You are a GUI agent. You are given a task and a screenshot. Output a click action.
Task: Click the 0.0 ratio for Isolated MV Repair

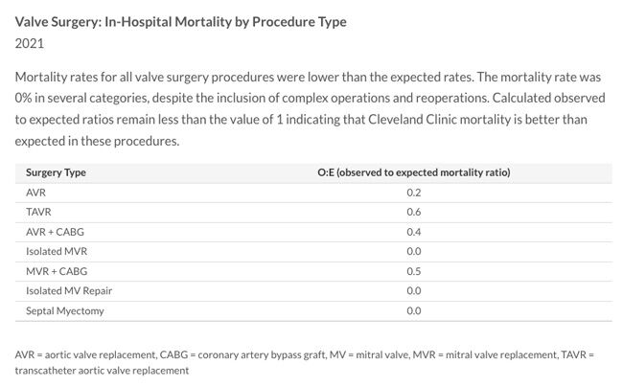(x=413, y=290)
